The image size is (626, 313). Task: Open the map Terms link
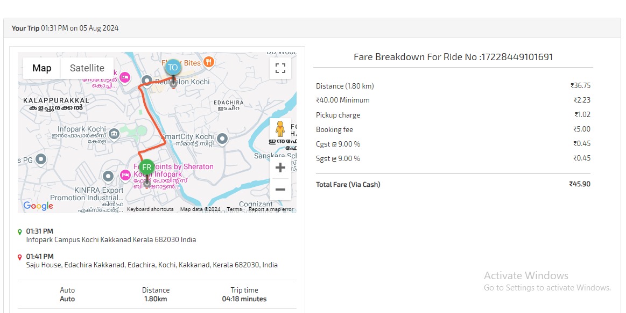[234, 209]
